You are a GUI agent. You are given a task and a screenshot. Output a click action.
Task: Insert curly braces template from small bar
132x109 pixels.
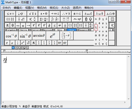point(81,26)
